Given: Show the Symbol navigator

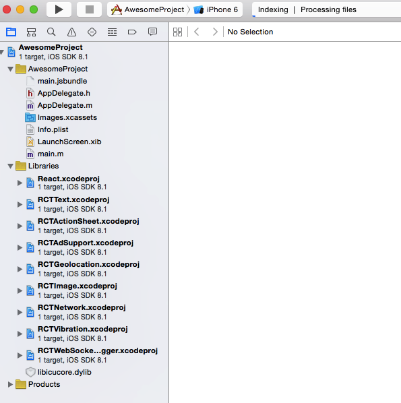Looking at the screenshot, I should coord(31,32).
